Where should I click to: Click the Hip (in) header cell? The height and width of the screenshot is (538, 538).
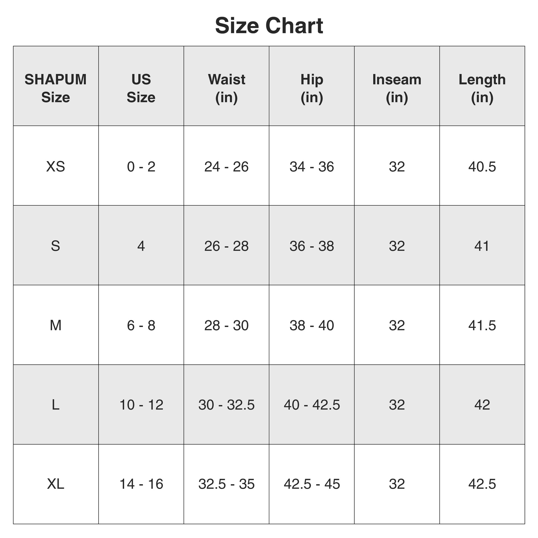[x=312, y=86]
